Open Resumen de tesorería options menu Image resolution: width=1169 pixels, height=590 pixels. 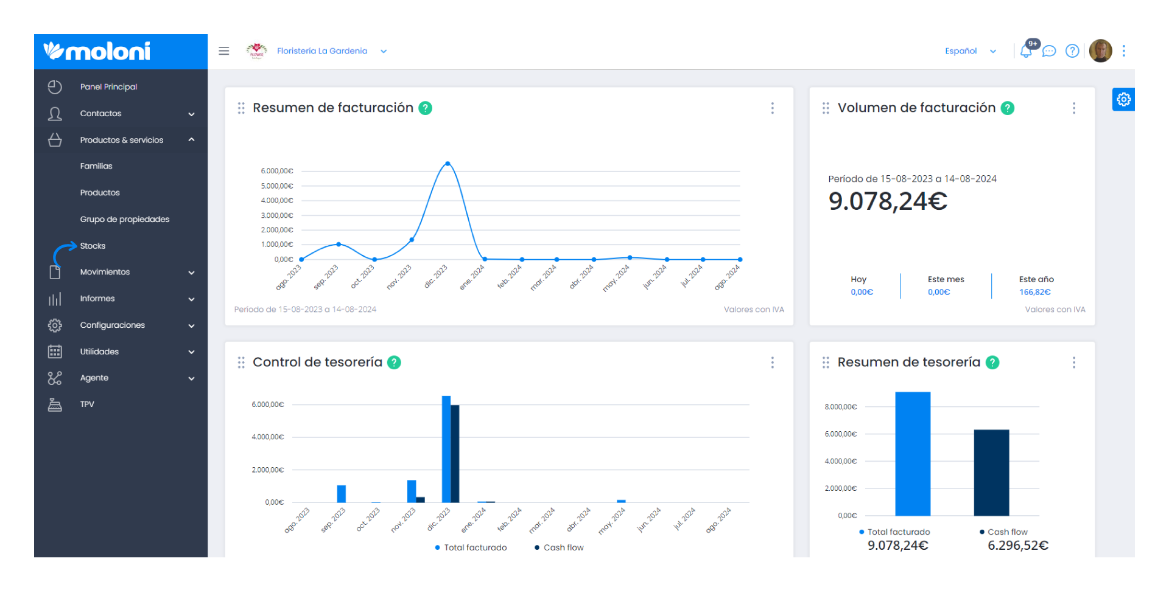point(1074,363)
